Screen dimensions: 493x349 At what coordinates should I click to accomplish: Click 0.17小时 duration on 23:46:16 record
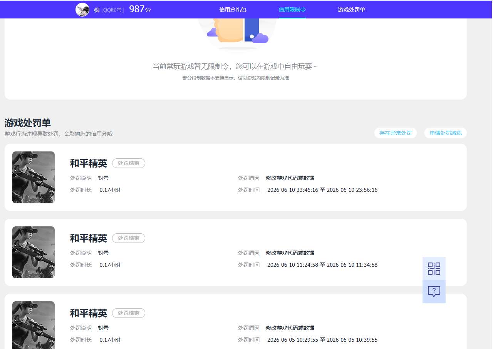[x=110, y=190]
